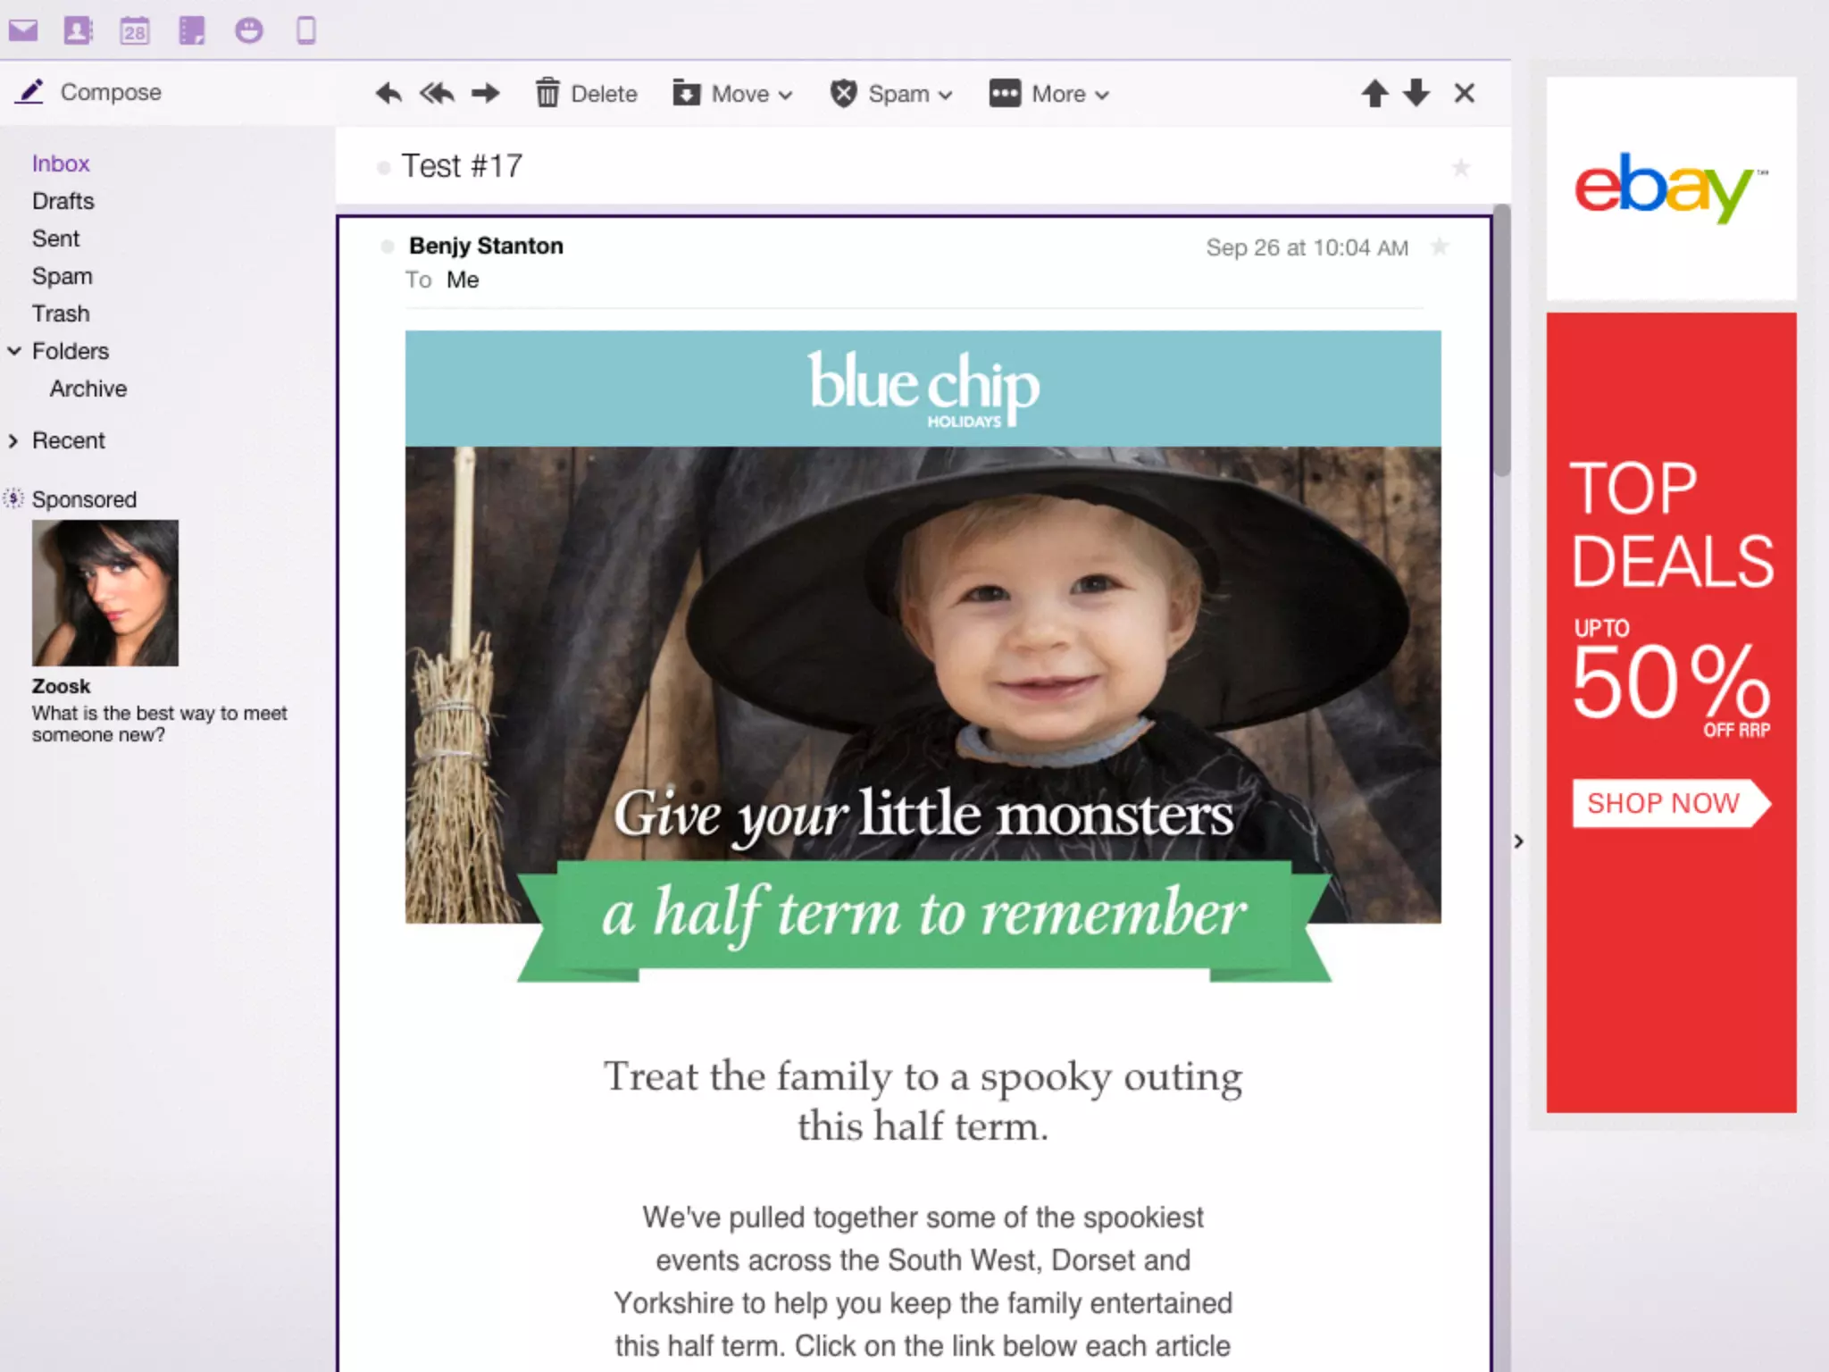Open the Notepad icon in top bar
1829x1372 pixels.
click(192, 31)
